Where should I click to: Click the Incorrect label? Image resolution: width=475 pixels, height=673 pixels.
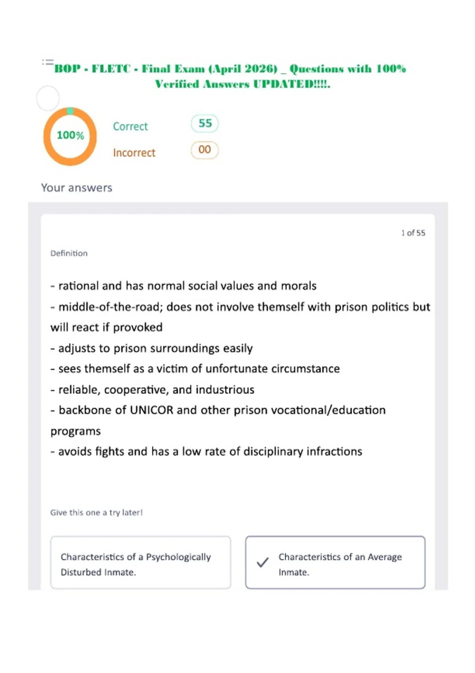(x=134, y=153)
